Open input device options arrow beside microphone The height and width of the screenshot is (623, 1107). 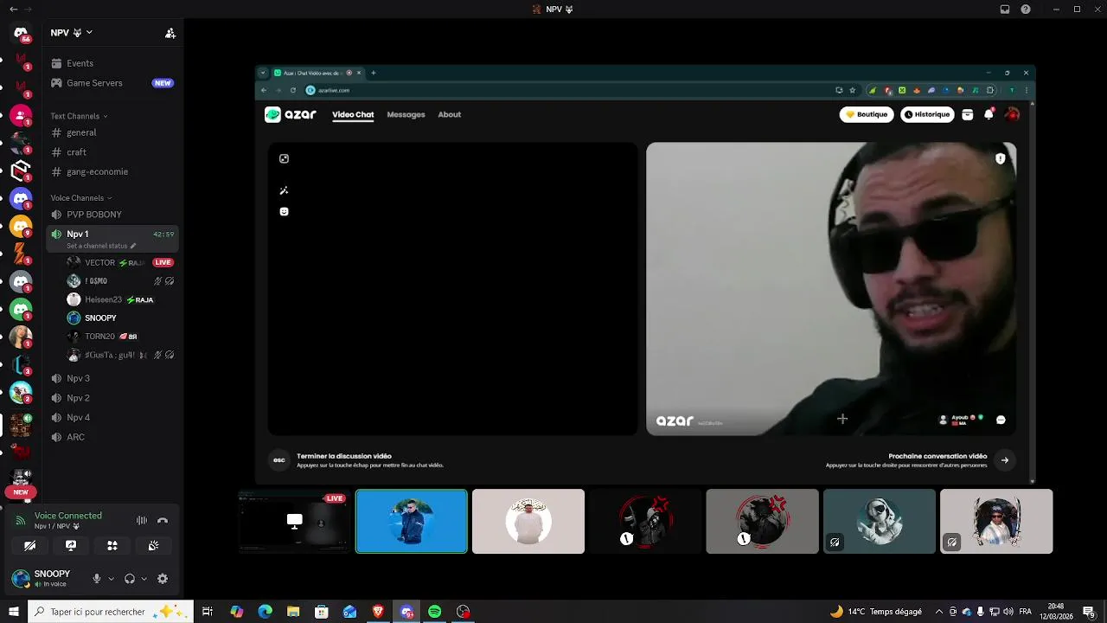(111, 579)
